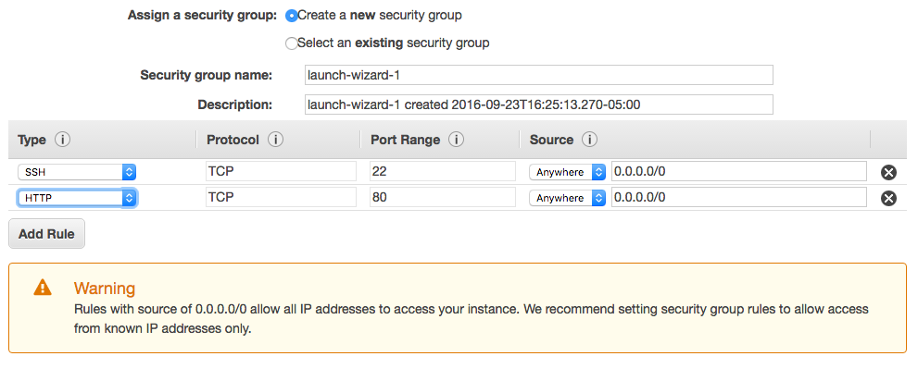Focus the HTTP rule source IP field
This screenshot has width=918, height=381.
738,198
